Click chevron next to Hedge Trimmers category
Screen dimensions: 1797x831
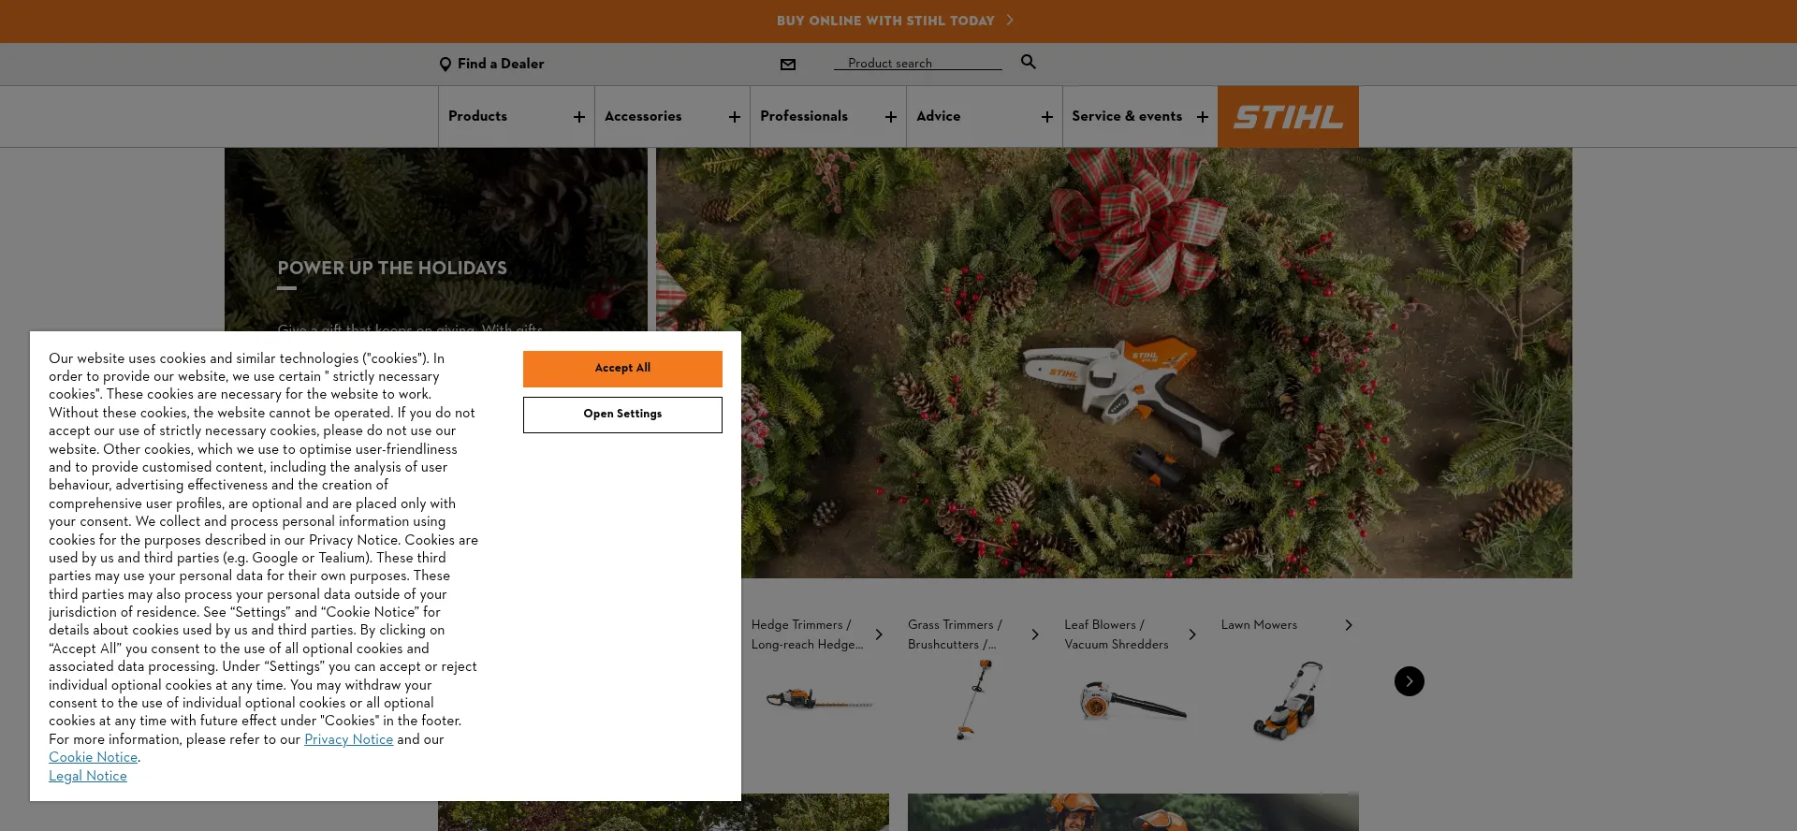point(879,634)
